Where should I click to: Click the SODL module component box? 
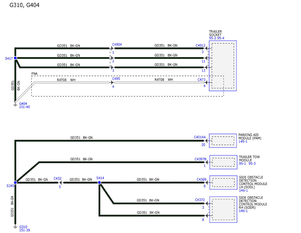coord(223,182)
